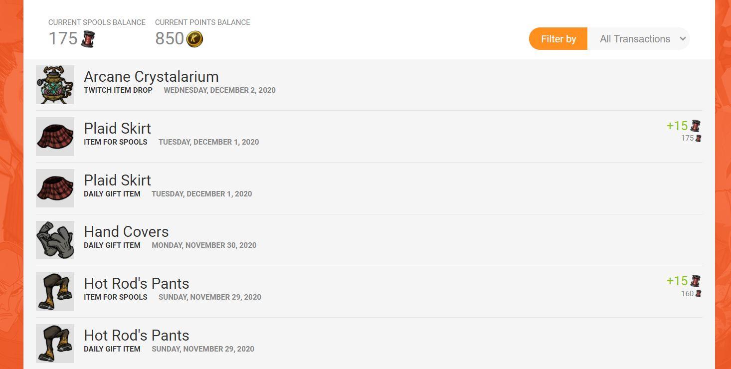Click the spool icon next to +15 for Hot Rod's Pants
The image size is (731, 369).
tap(696, 281)
